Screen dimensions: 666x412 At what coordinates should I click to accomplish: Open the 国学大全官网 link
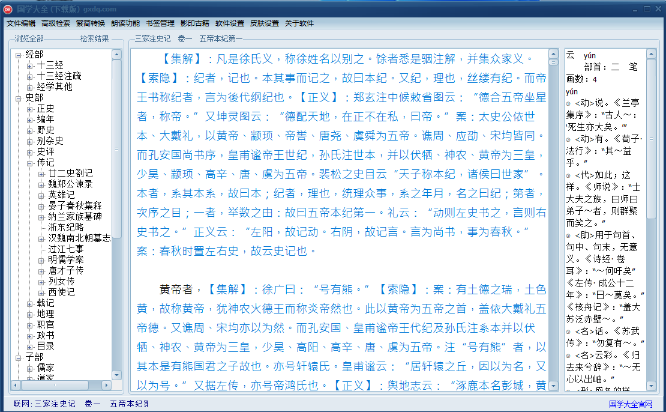pyautogui.click(x=631, y=404)
